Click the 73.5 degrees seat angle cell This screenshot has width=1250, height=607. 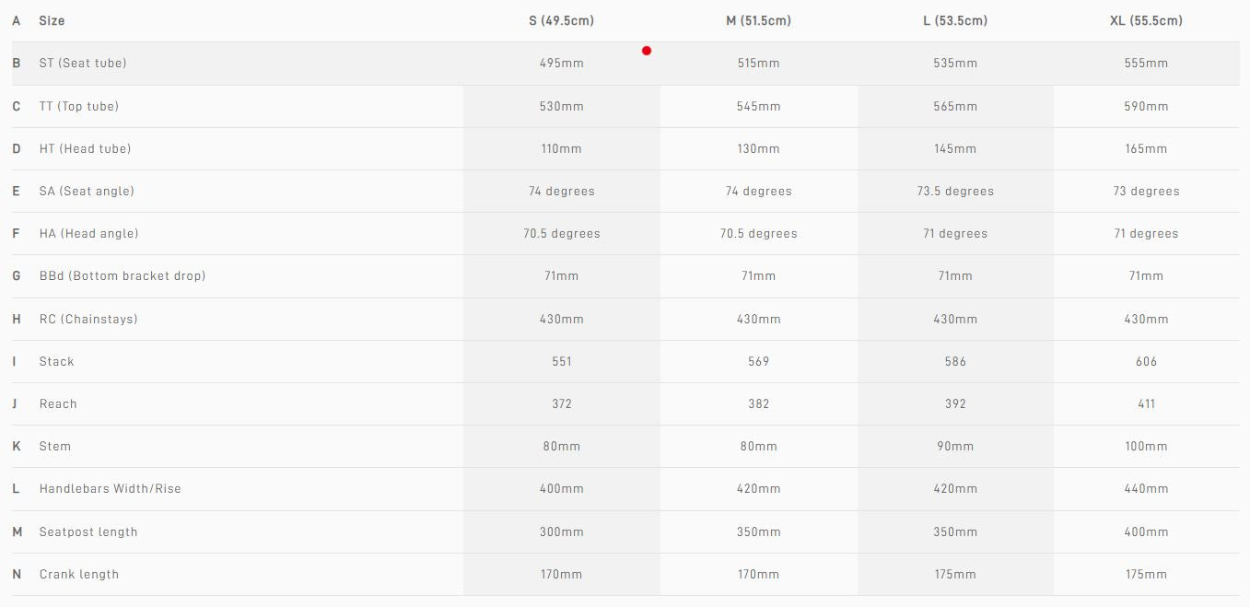955,191
